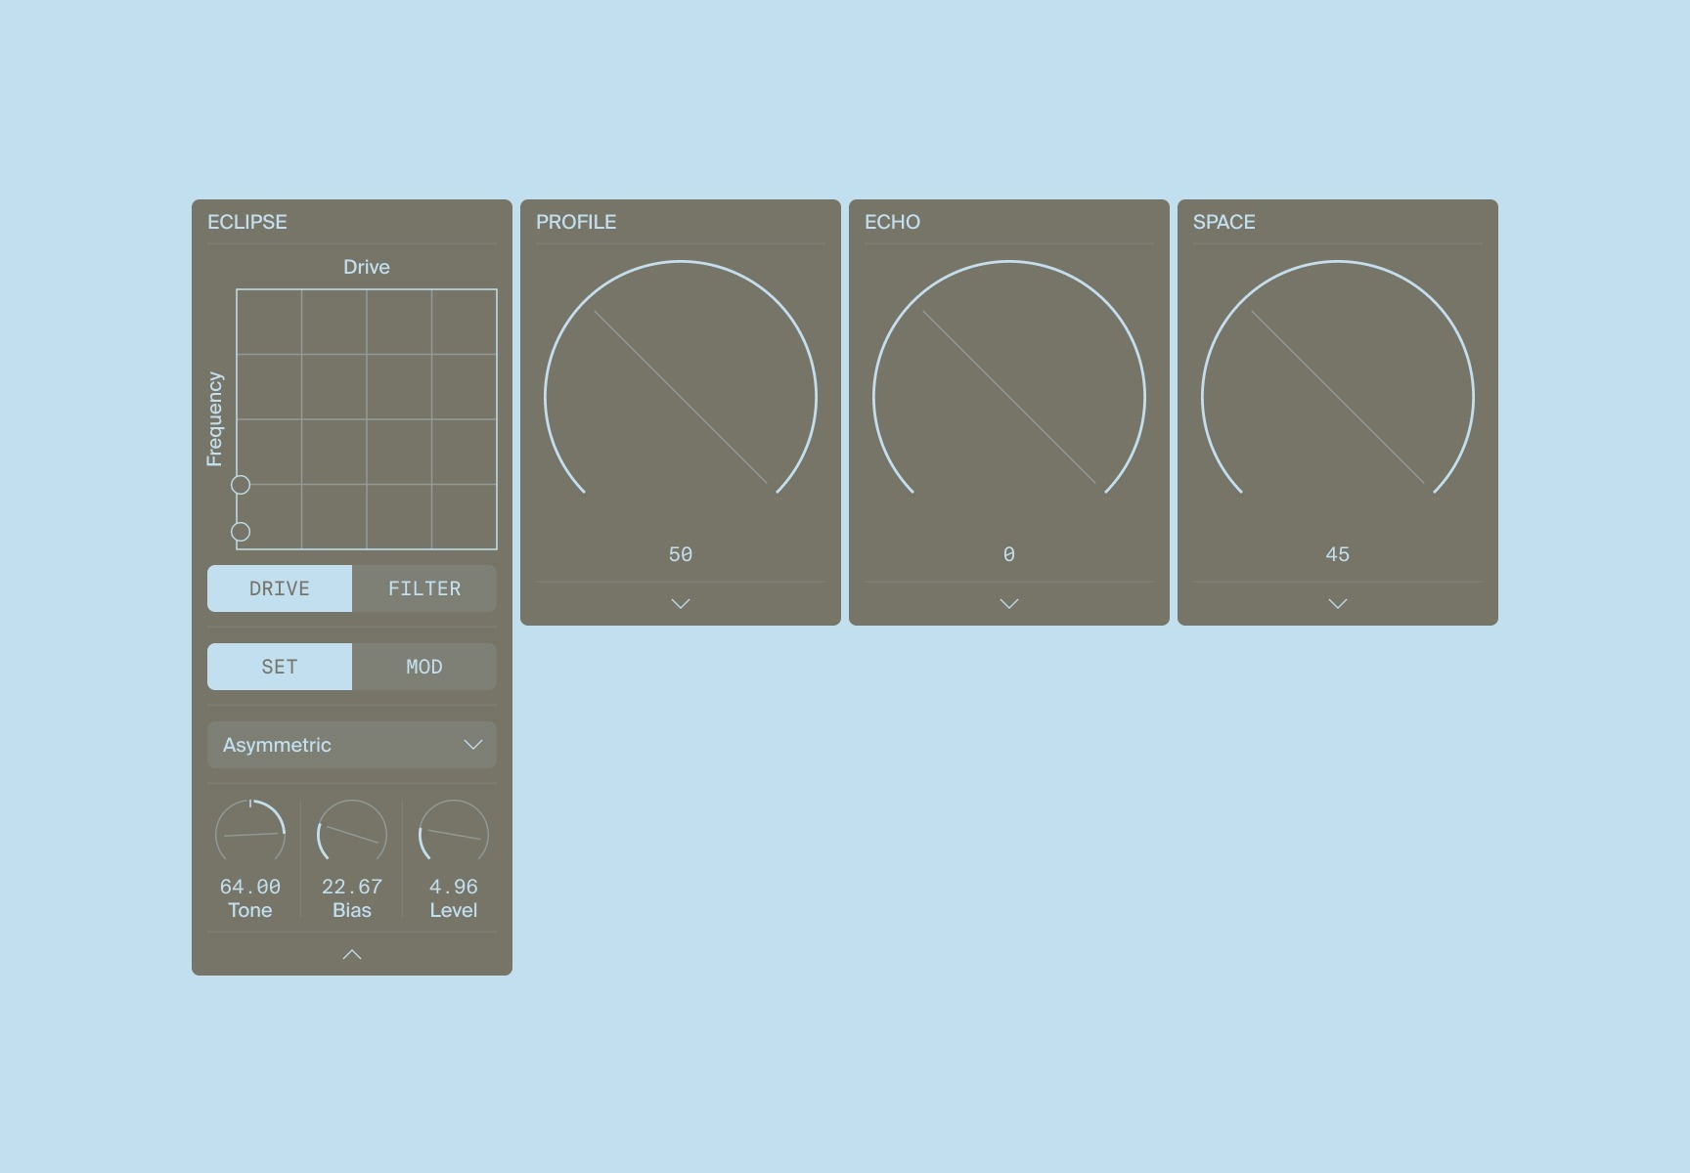Viewport: 1690px width, 1173px height.
Task: Open the Asymmetric dropdown
Action: point(352,745)
